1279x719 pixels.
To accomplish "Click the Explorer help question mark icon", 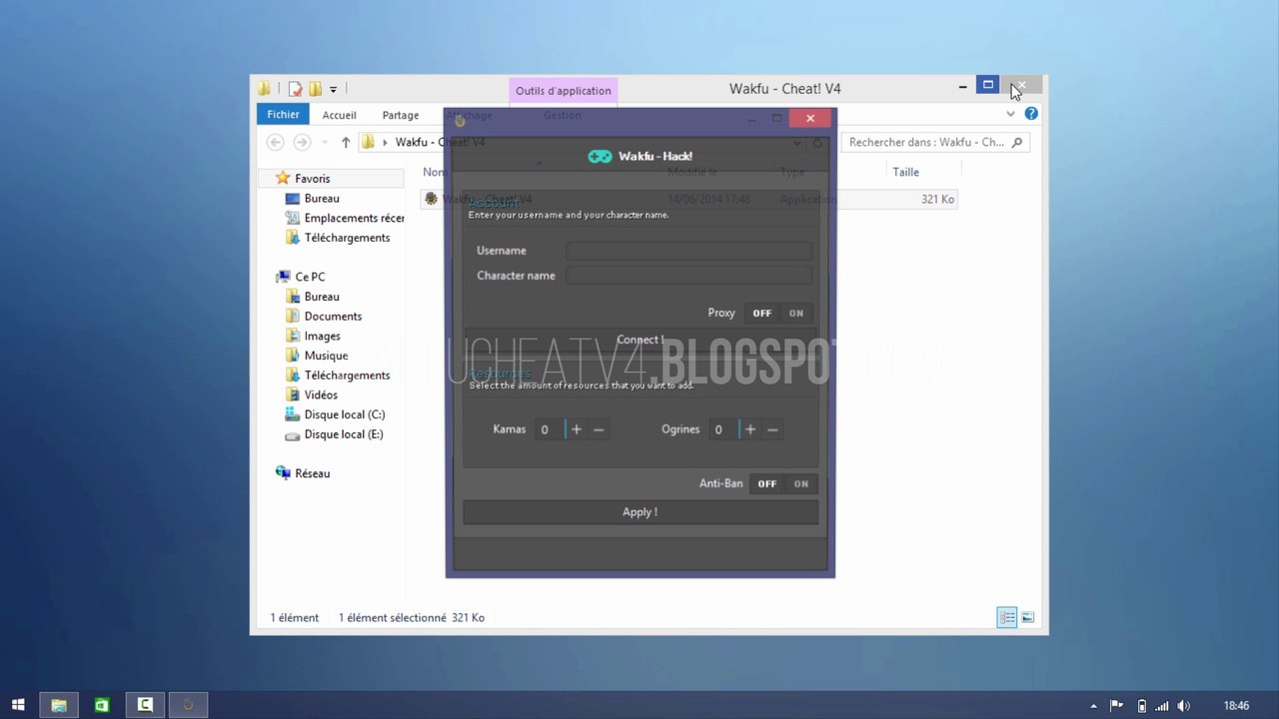I will 1031,114.
